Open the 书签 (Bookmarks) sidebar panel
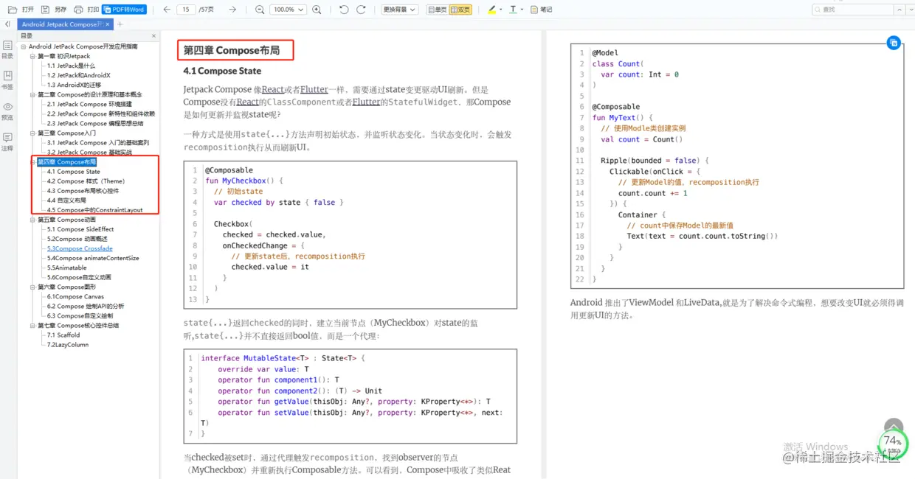Image resolution: width=915 pixels, height=479 pixels. (x=7, y=80)
